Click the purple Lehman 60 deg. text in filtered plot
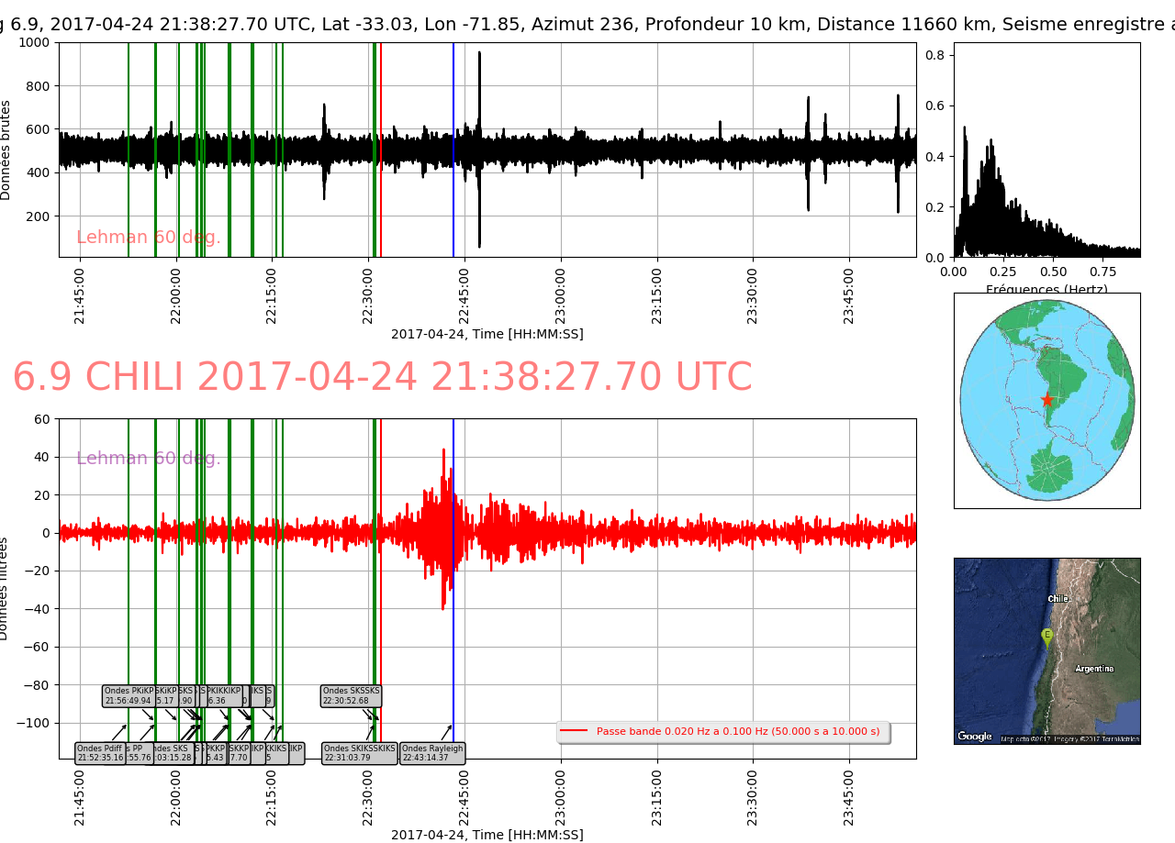The height and width of the screenshot is (843, 1175). [x=148, y=459]
